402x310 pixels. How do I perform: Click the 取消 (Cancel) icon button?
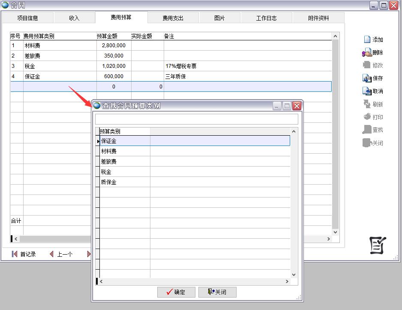tap(373, 91)
